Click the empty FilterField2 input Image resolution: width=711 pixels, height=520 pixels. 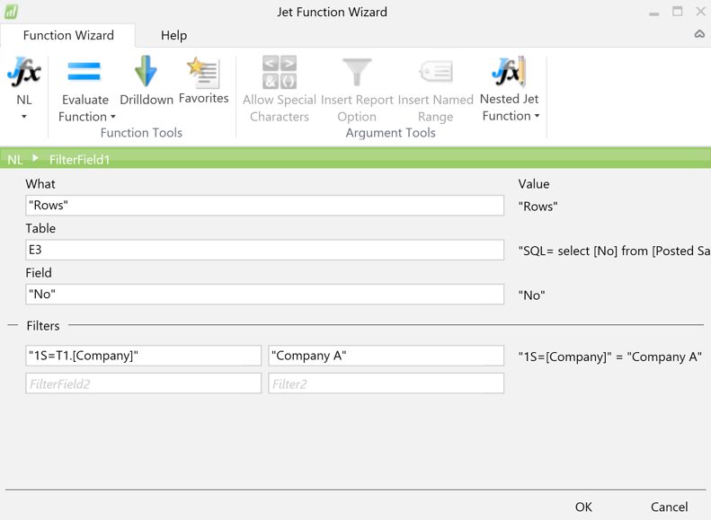143,383
